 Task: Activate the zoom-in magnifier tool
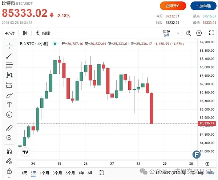(9, 138)
